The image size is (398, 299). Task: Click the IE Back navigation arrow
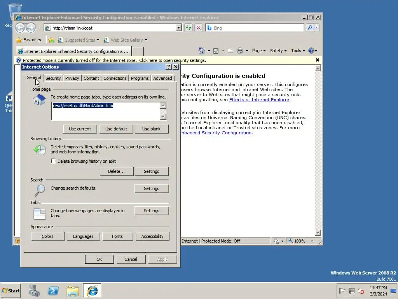coord(20,28)
